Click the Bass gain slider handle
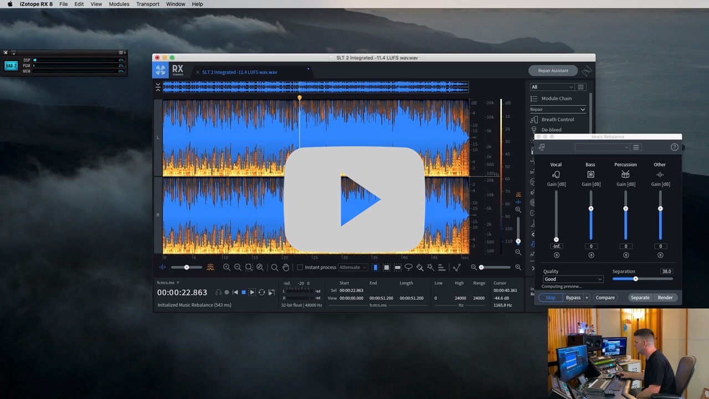 tap(591, 208)
